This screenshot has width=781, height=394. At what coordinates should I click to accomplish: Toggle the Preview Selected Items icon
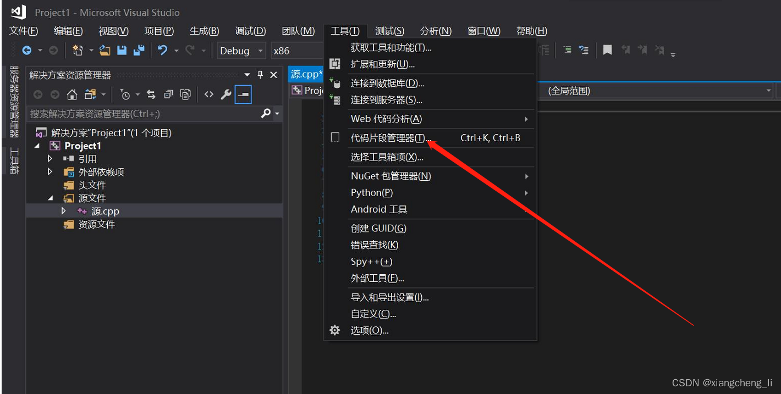click(243, 94)
